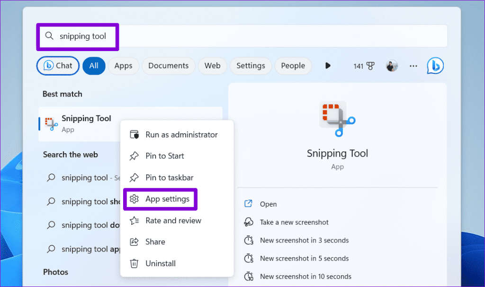The image size is (485, 287).
Task: Switch to the Web filter tab
Action: (213, 66)
